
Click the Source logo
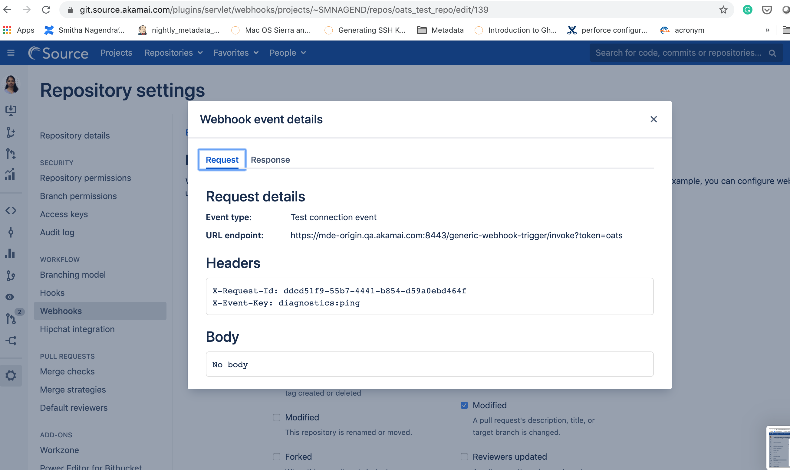(58, 53)
